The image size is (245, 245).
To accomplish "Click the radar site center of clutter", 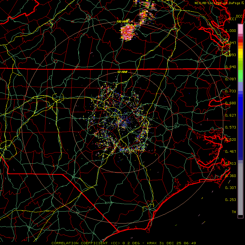I will pos(123,122).
